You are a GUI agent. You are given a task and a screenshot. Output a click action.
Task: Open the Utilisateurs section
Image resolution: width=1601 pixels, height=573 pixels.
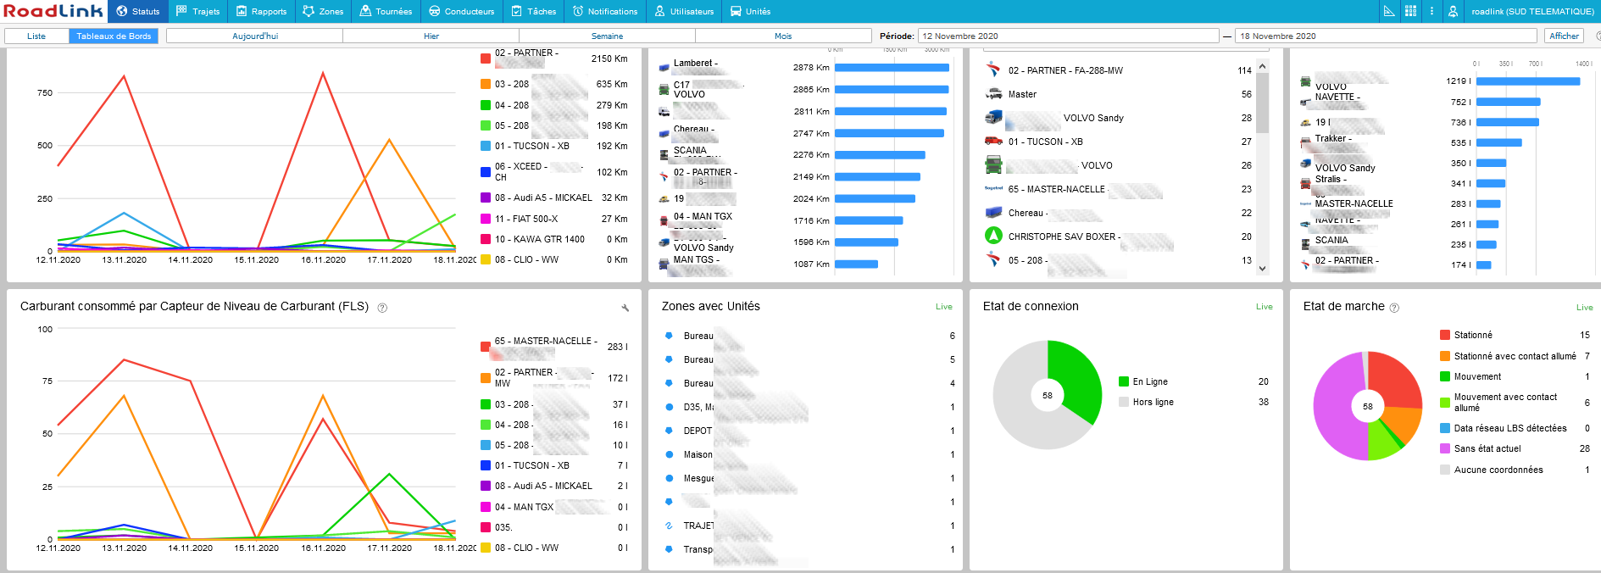(x=683, y=11)
